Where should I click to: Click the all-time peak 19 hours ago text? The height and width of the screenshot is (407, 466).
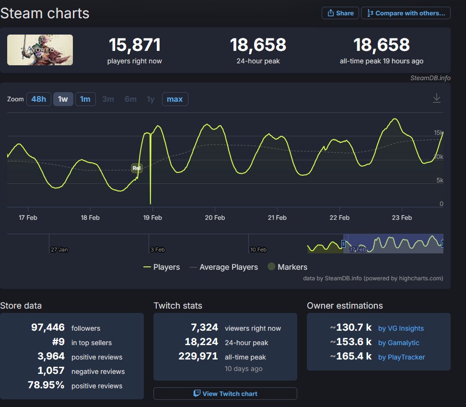pyautogui.click(x=382, y=61)
